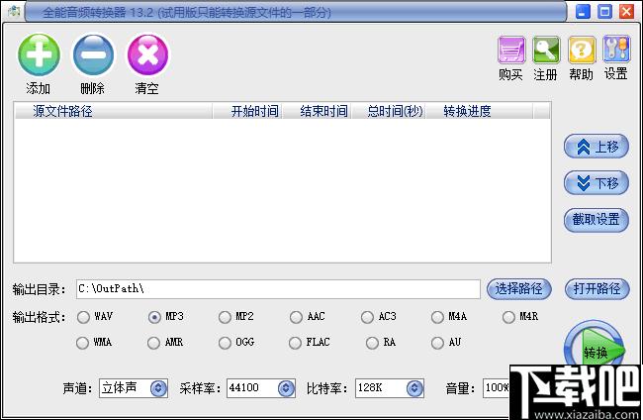Click the 结束时间 column header
Viewport: 643px width, 420px height.
tap(317, 111)
